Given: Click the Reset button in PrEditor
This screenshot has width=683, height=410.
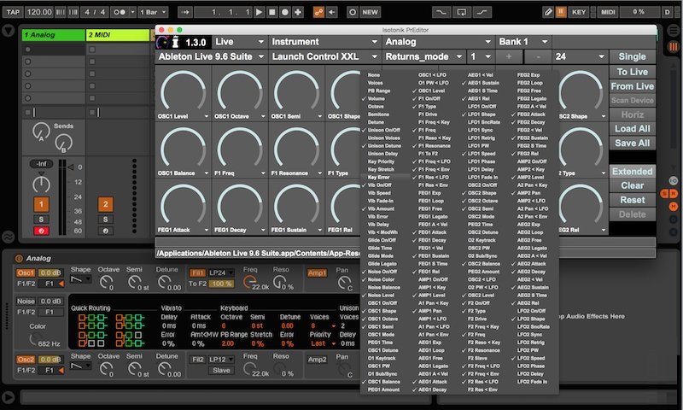Looking at the screenshot, I should pos(632,200).
